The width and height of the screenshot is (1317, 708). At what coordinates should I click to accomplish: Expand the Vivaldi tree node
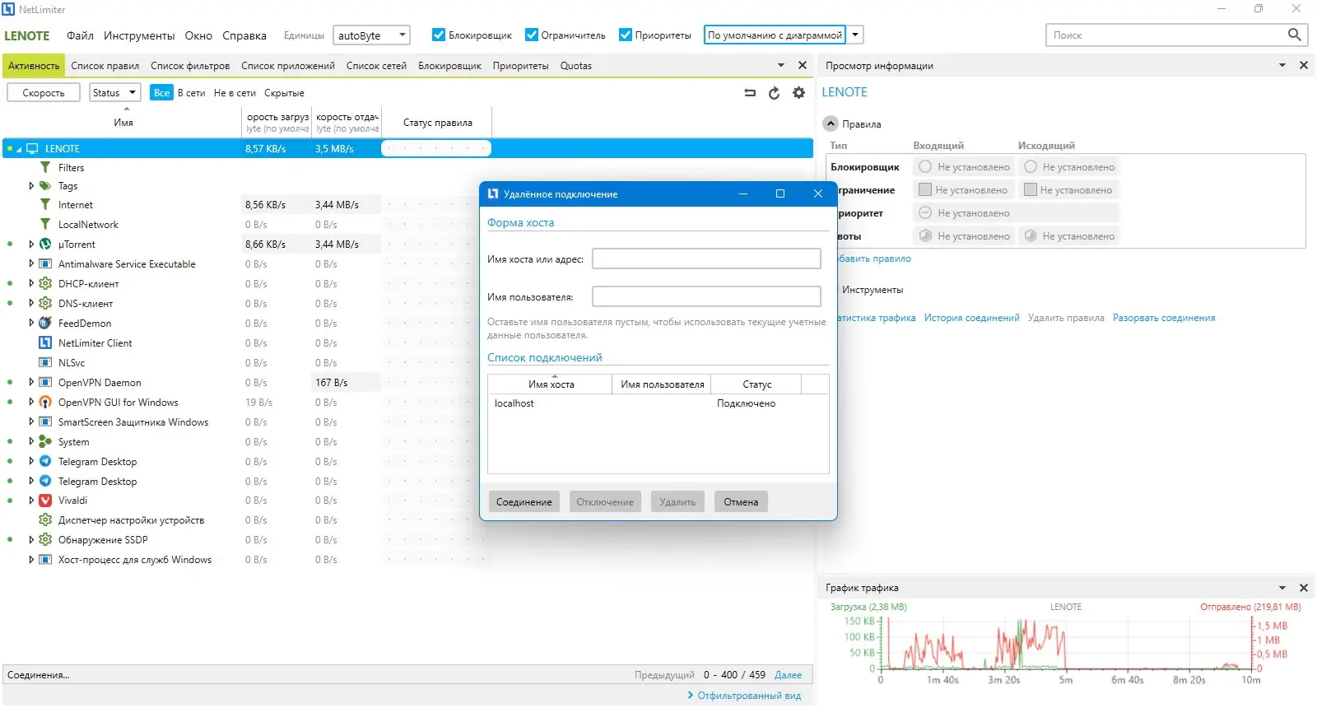pyautogui.click(x=31, y=501)
